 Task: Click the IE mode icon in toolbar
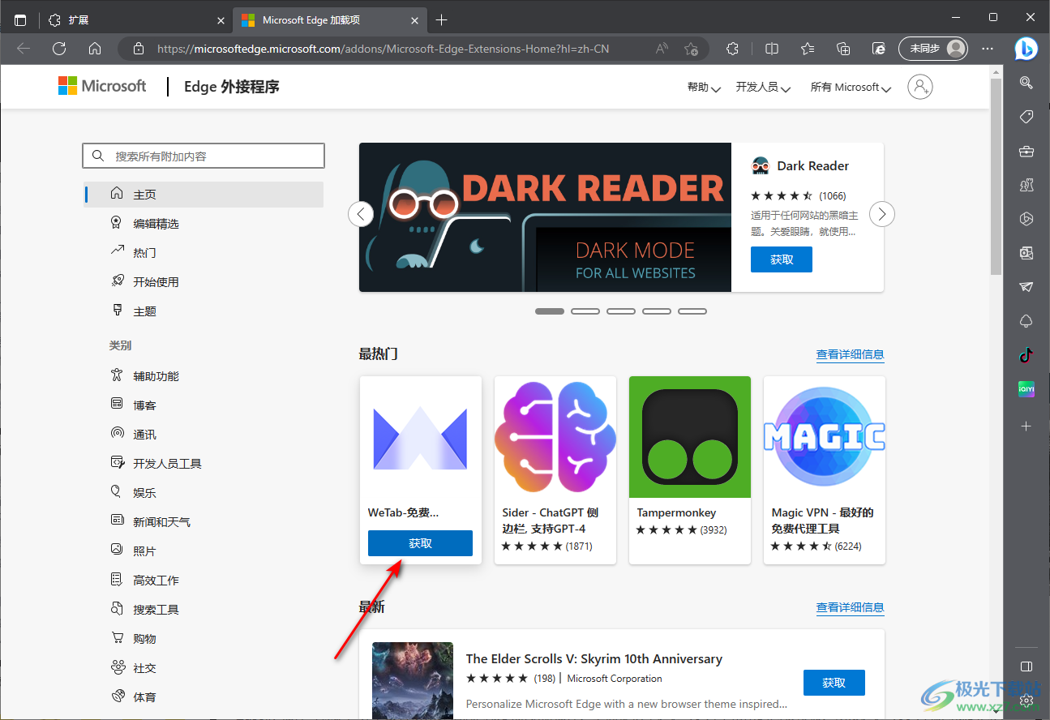879,49
